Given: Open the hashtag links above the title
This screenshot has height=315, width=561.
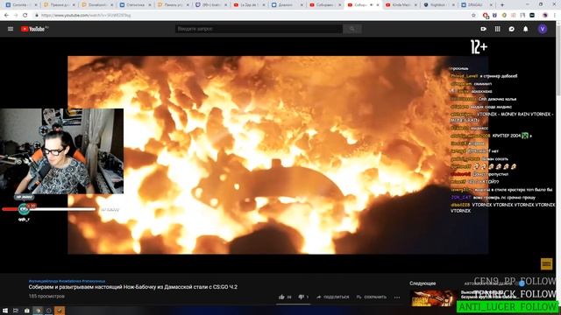Looking at the screenshot, I should 67,282.
